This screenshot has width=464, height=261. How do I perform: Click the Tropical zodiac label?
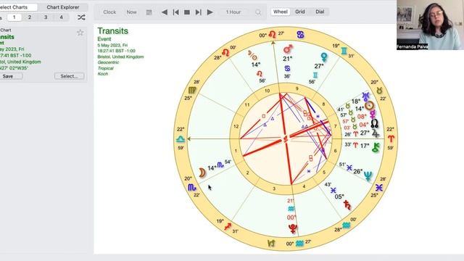[x=105, y=68]
